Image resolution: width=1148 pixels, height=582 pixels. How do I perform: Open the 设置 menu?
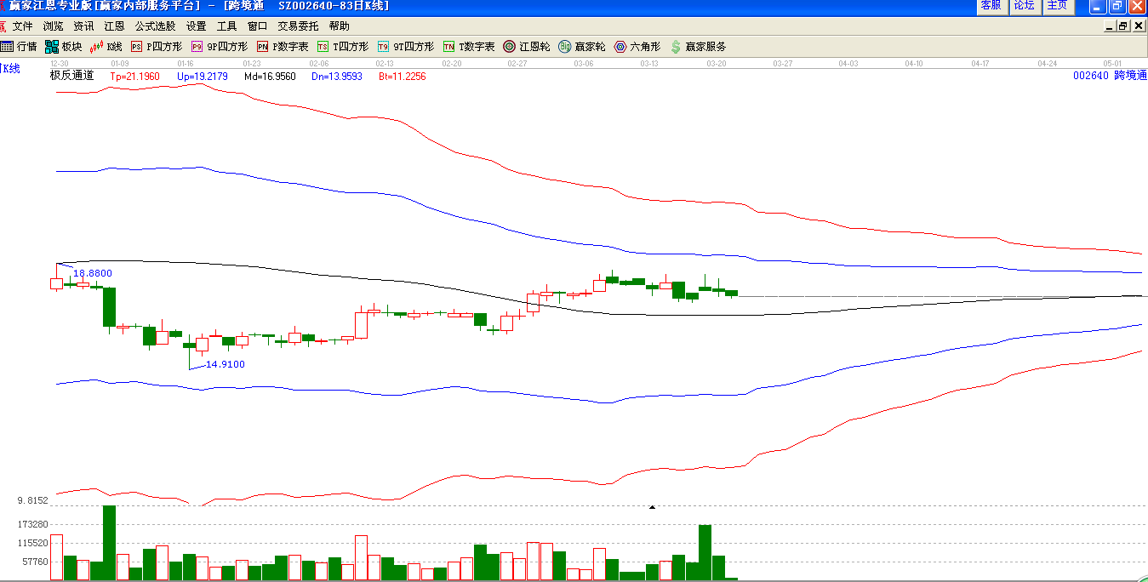pyautogui.click(x=196, y=26)
